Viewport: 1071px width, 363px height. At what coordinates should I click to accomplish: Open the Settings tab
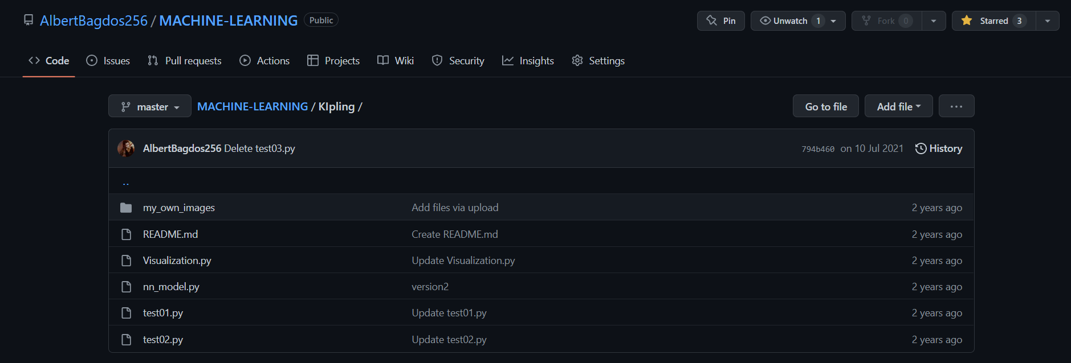(x=598, y=61)
